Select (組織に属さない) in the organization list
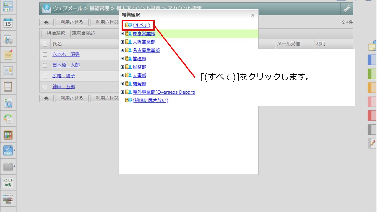Screen dimensions: 377x212 point(150,100)
